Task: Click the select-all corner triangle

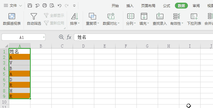Action: coord(6,46)
